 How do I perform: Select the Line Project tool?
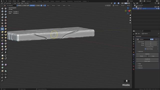click(x=2, y=61)
